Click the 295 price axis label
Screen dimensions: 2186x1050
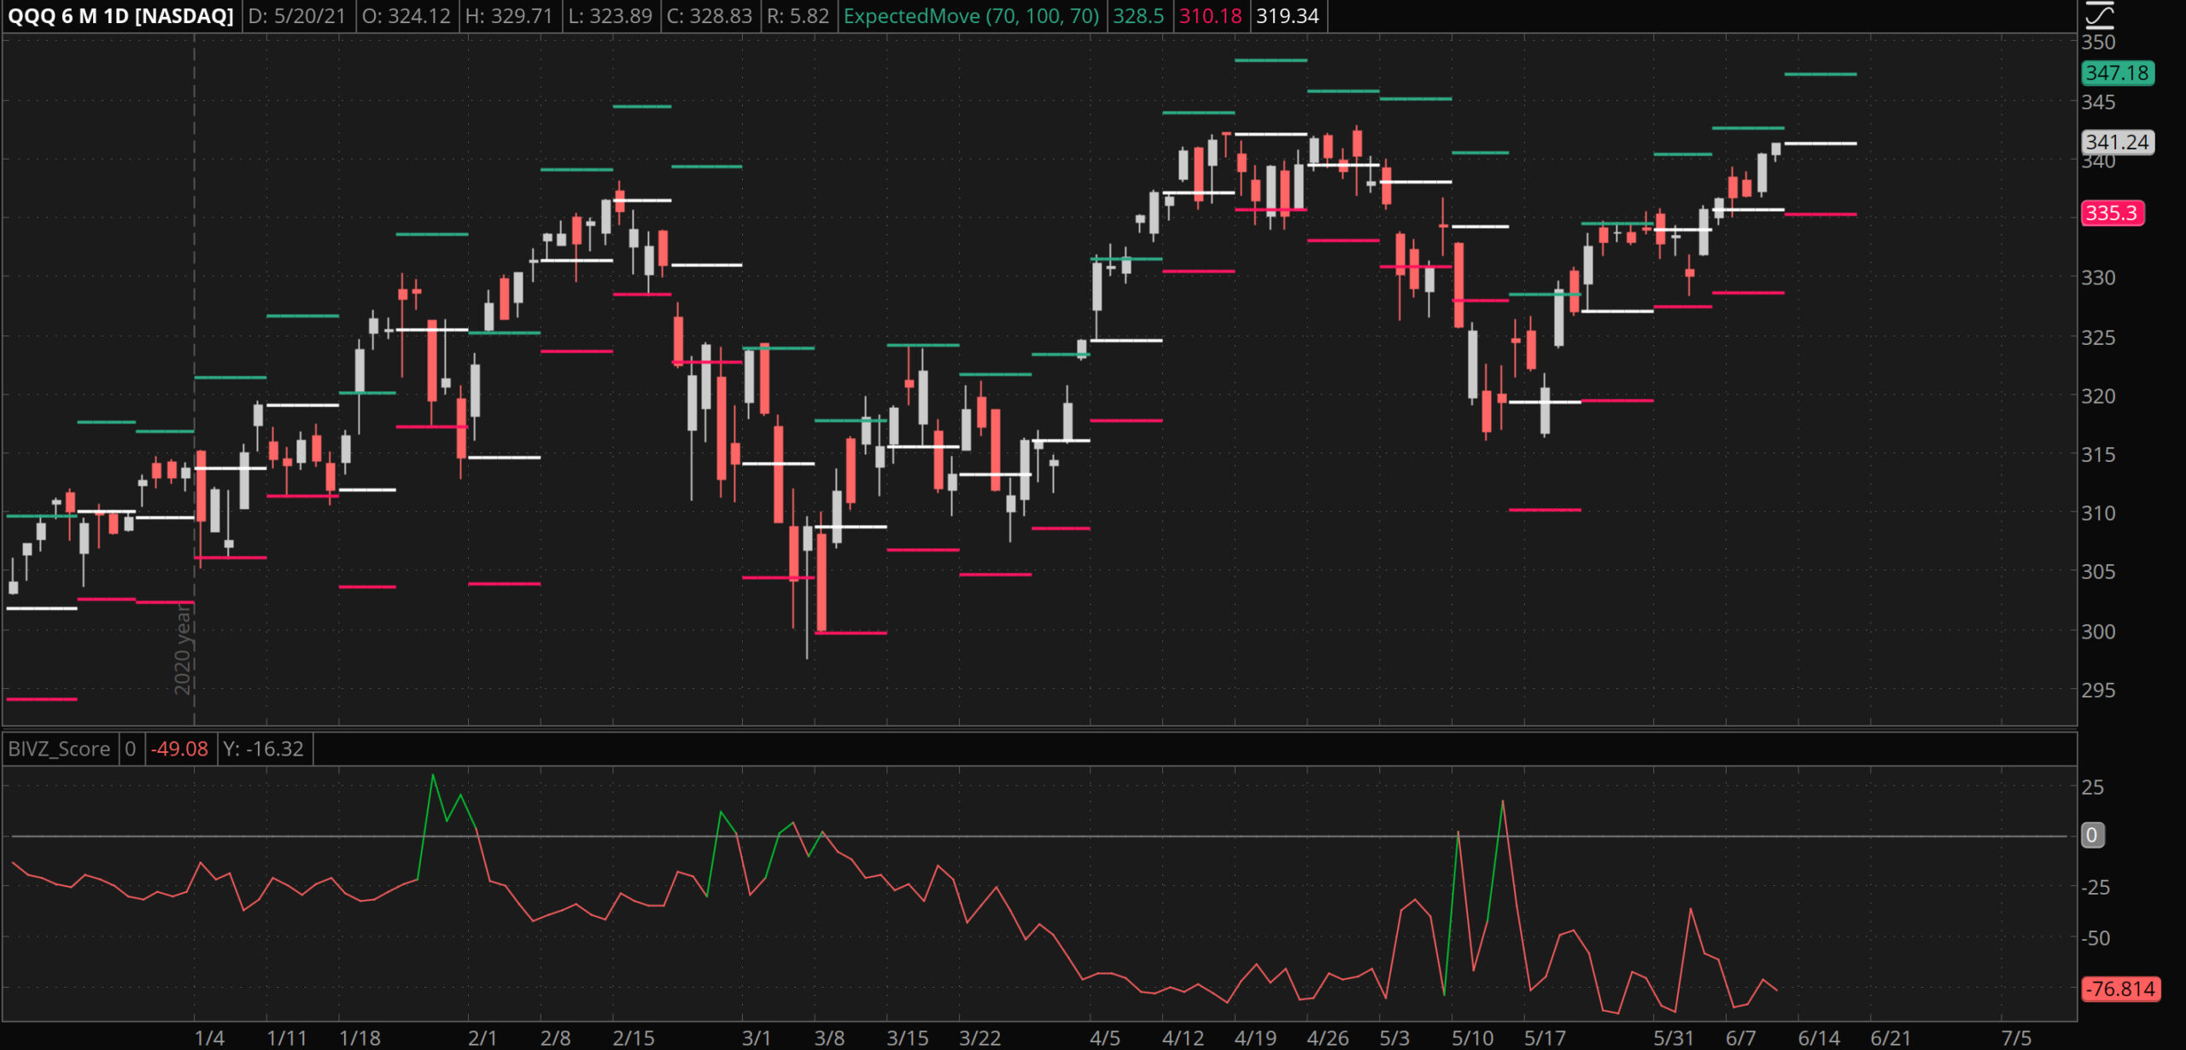click(x=2098, y=690)
